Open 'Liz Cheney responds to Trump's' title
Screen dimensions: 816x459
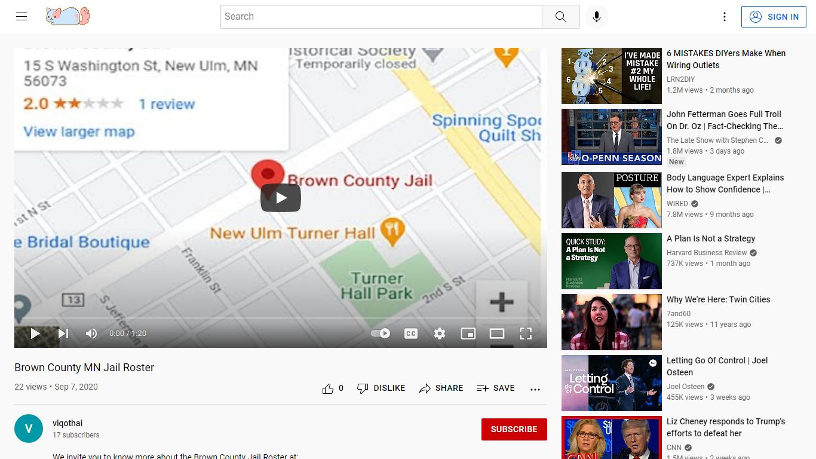click(726, 427)
